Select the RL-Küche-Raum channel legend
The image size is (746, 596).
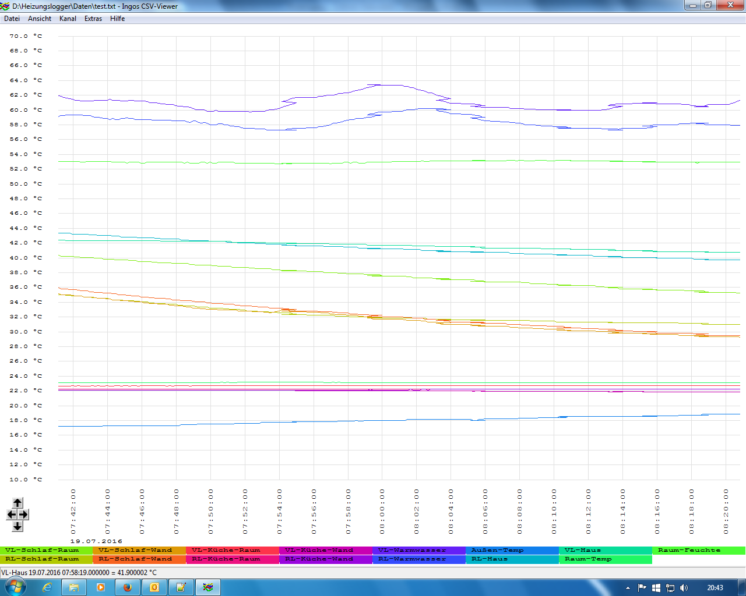(233, 559)
